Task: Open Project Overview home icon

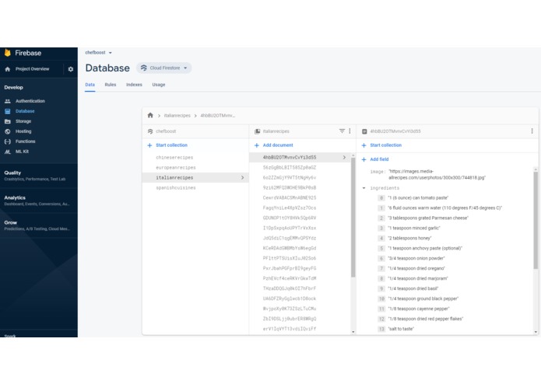Action: pyautogui.click(x=8, y=69)
